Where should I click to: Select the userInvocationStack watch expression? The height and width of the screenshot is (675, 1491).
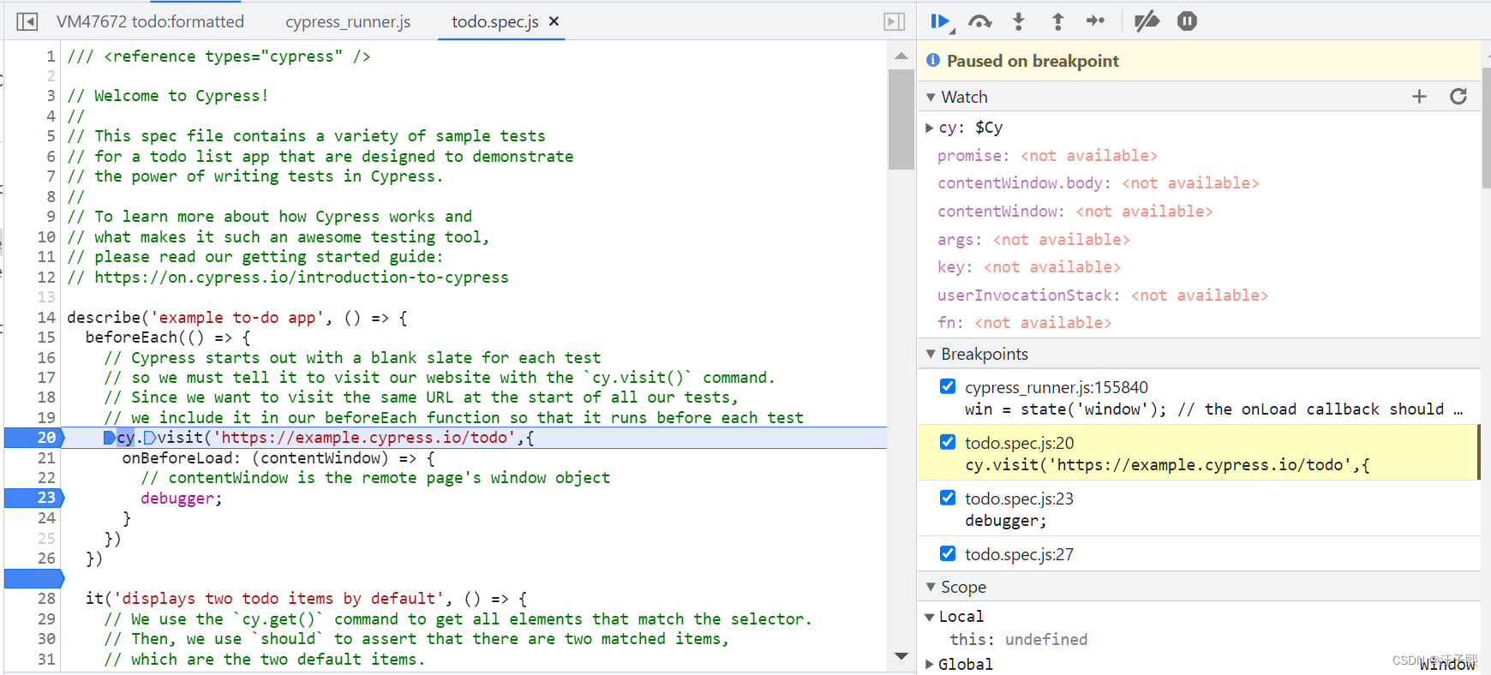pos(1102,296)
